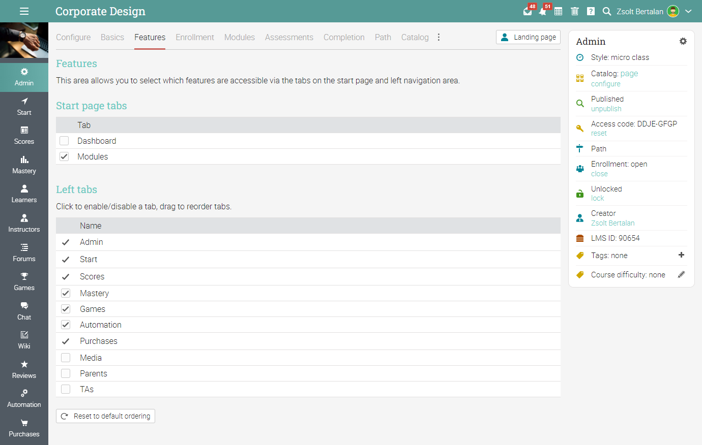Toggle the Games left tab checkbox
The width and height of the screenshot is (702, 445).
click(x=66, y=309)
